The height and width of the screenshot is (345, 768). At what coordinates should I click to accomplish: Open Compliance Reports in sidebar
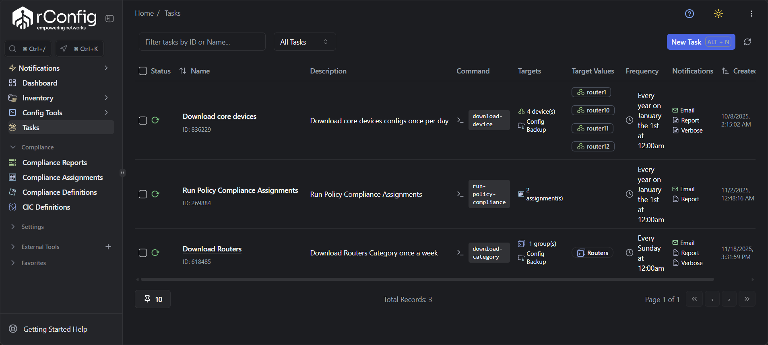point(61,162)
